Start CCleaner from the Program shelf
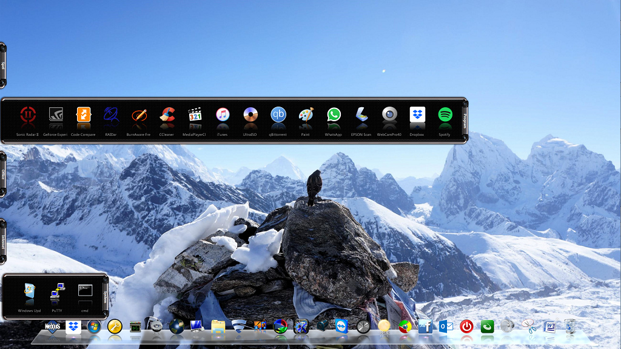 (167, 115)
